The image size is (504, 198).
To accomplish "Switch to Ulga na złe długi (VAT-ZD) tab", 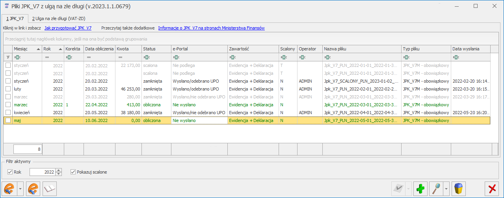I will pyautogui.click(x=59, y=19).
